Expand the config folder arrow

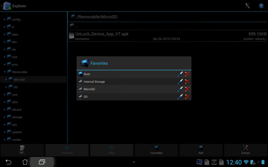pyautogui.click(x=4, y=20)
